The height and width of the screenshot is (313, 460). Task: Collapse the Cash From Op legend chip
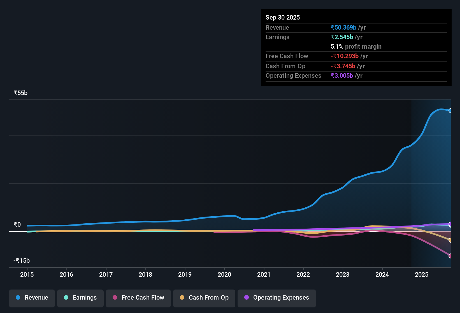(204, 298)
